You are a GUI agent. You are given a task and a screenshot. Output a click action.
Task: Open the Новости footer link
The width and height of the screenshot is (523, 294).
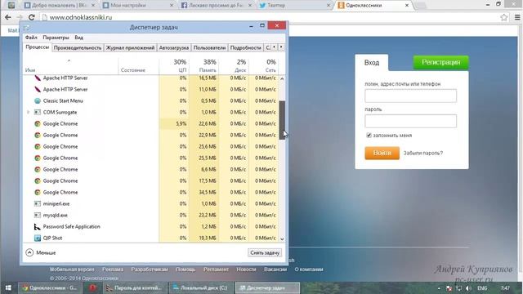[246, 269]
